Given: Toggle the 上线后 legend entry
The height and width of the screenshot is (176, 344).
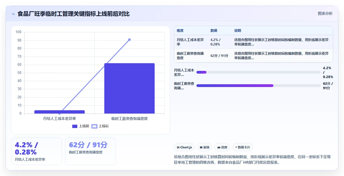Looking at the screenshot, I should point(100,126).
